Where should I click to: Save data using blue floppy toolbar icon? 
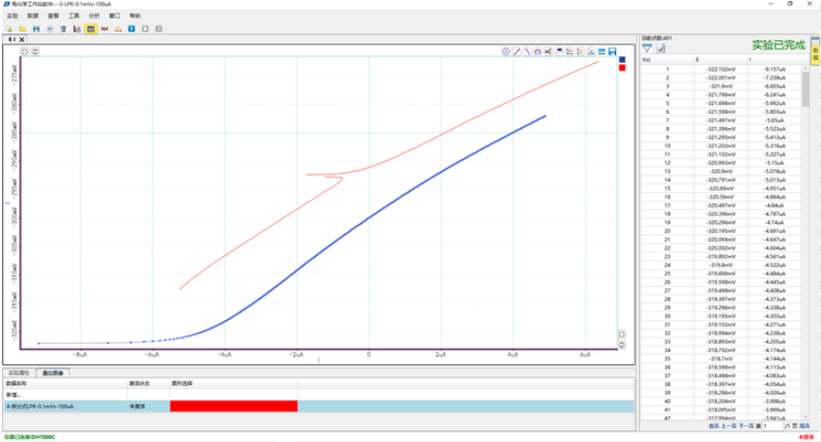click(x=36, y=29)
